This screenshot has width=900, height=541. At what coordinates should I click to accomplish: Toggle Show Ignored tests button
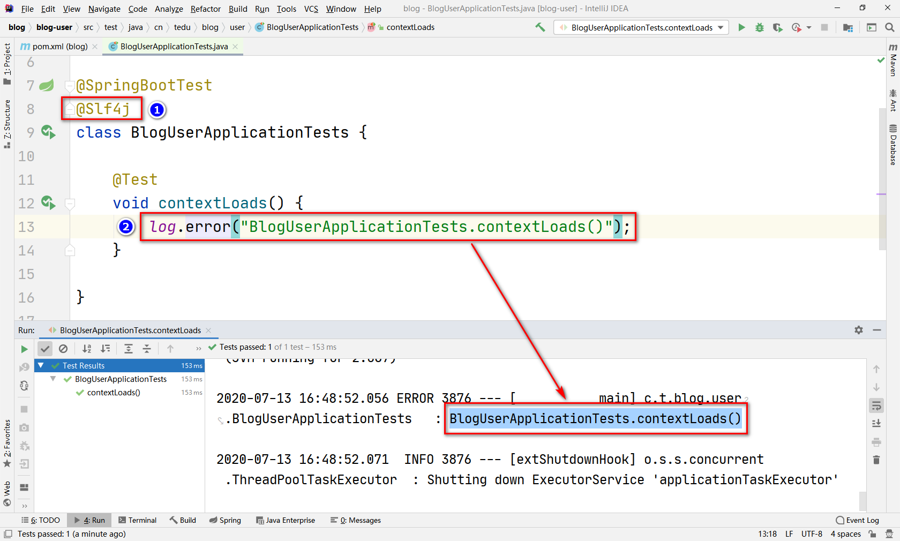click(63, 349)
